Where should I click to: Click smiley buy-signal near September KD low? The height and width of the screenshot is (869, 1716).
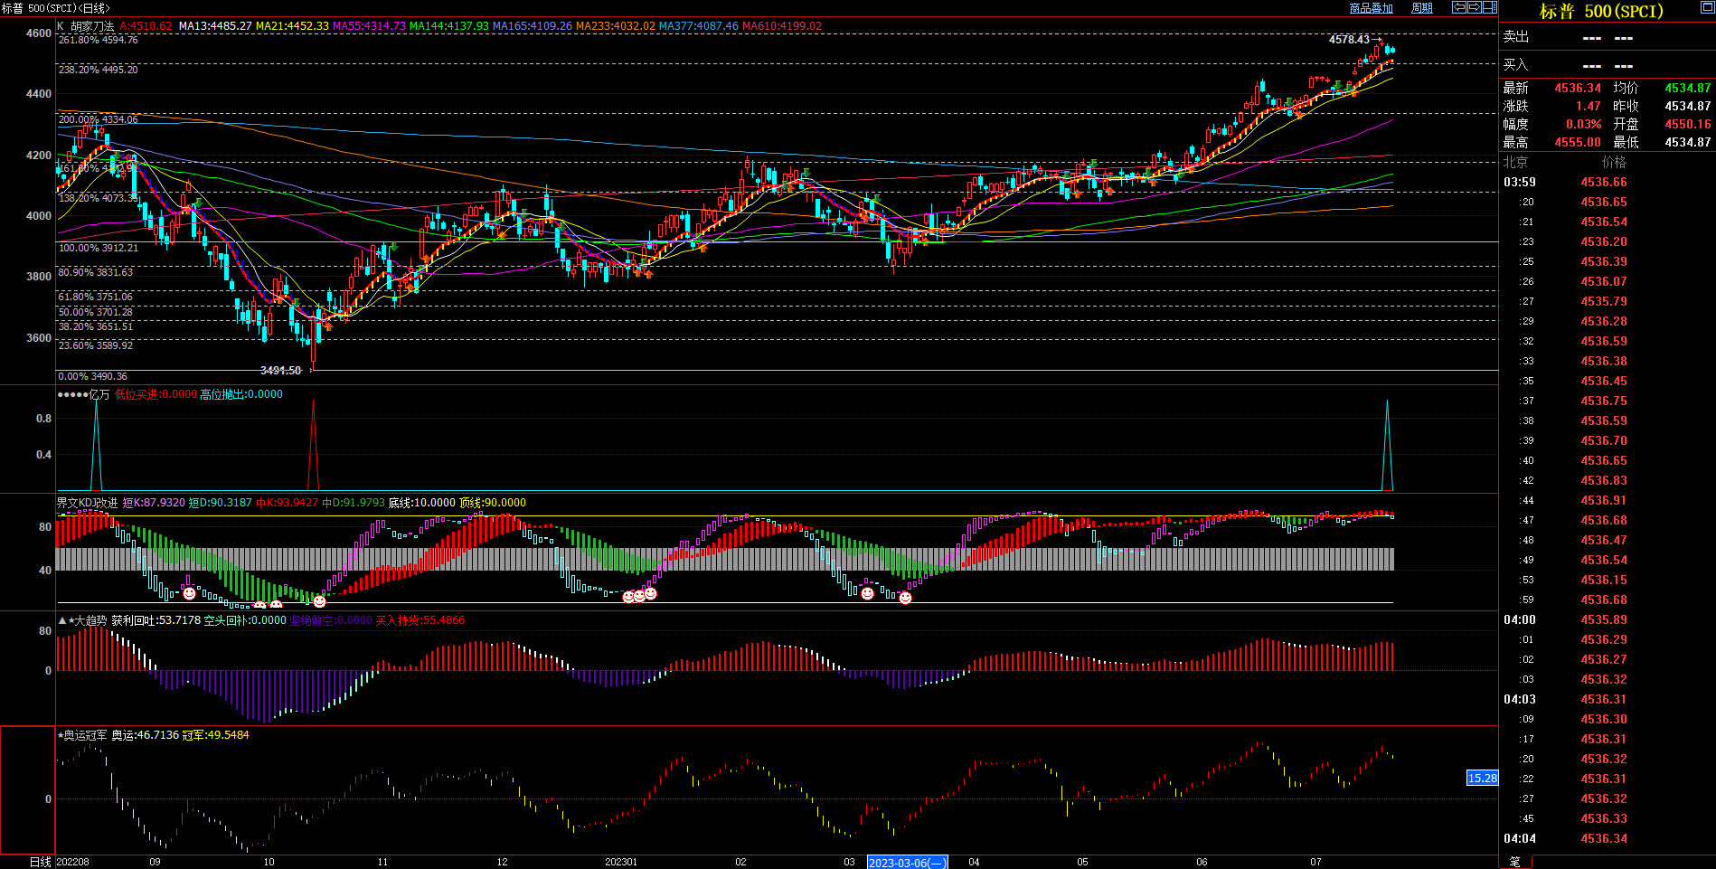click(189, 593)
